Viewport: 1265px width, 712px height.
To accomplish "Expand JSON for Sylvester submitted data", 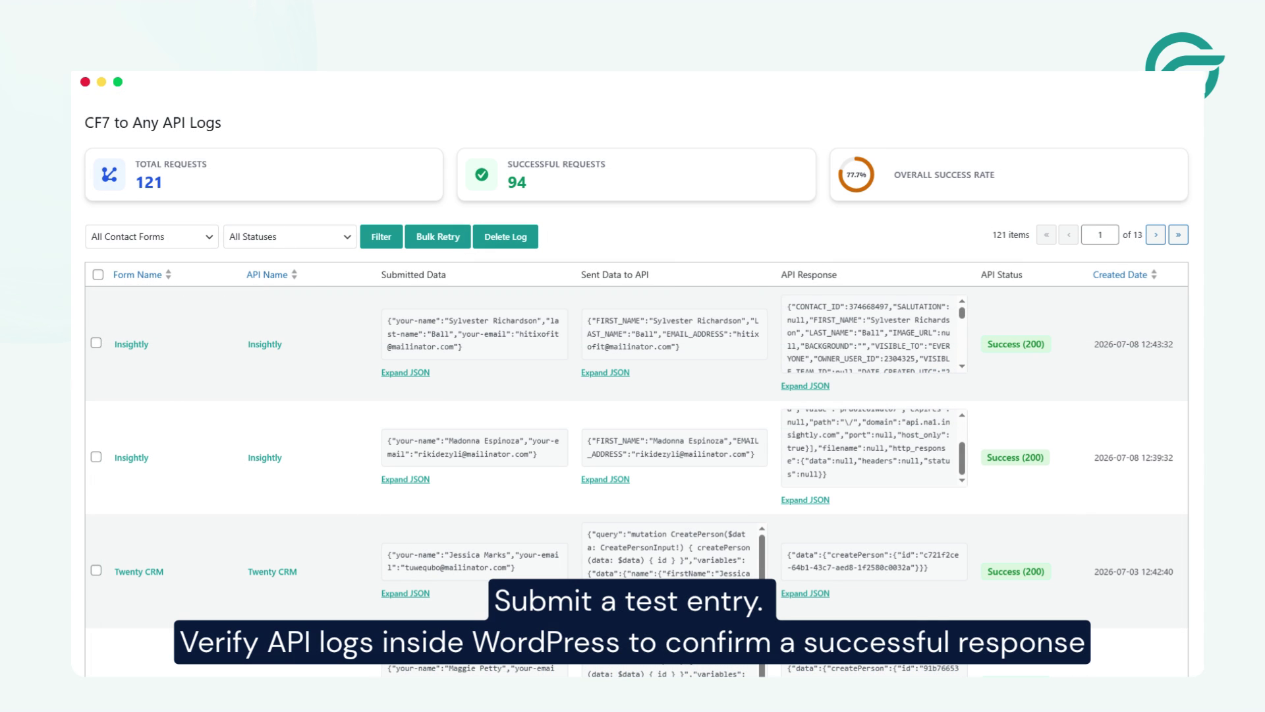I will [x=405, y=372].
